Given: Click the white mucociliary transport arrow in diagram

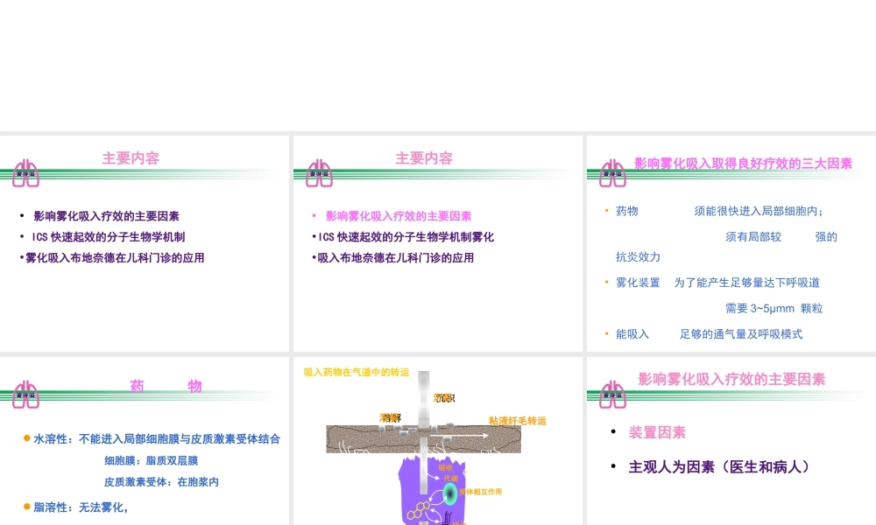Looking at the screenshot, I should (459, 436).
